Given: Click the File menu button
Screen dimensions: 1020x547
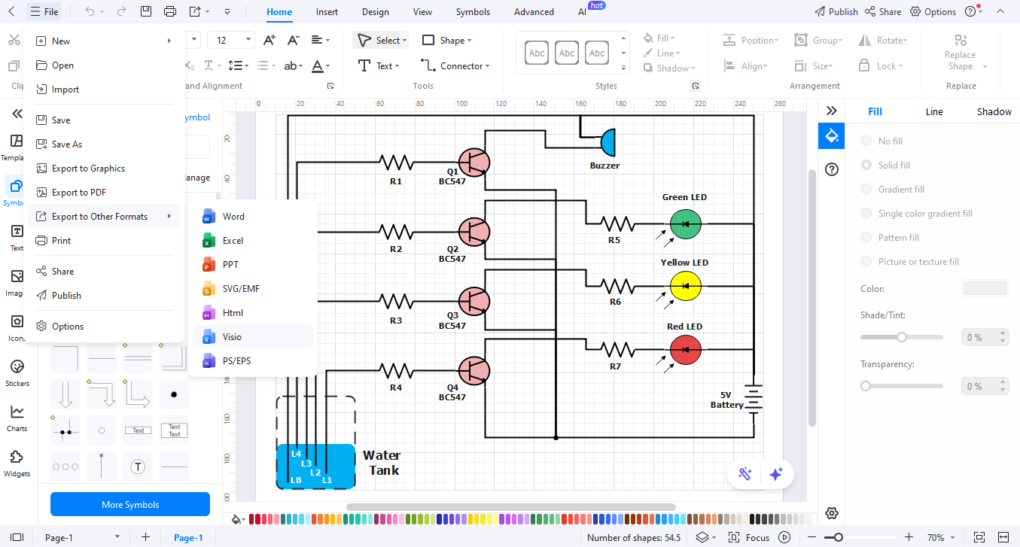Looking at the screenshot, I should [44, 11].
